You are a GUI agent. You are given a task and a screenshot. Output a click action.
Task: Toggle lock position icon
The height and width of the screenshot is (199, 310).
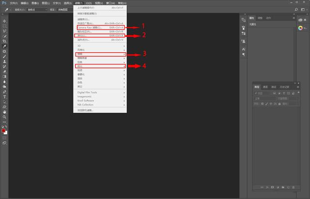pyautogui.click(x=271, y=104)
